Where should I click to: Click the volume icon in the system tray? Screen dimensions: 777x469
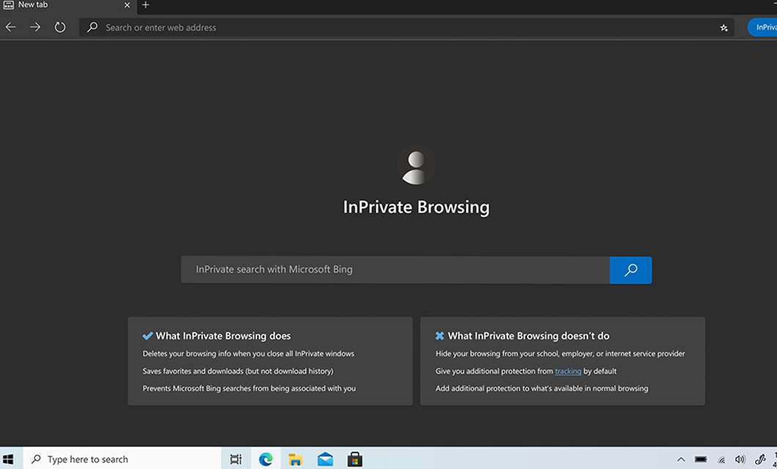740,459
